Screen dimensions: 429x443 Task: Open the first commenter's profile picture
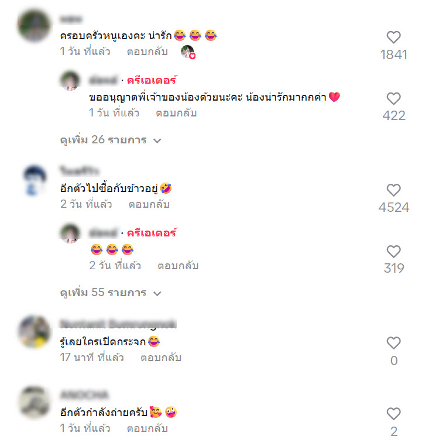34,26
